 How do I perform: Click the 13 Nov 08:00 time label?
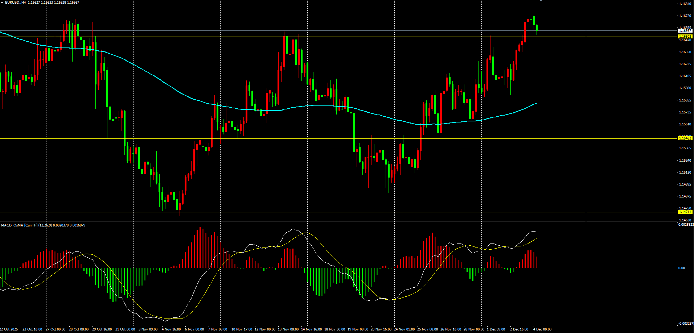pos(288,329)
